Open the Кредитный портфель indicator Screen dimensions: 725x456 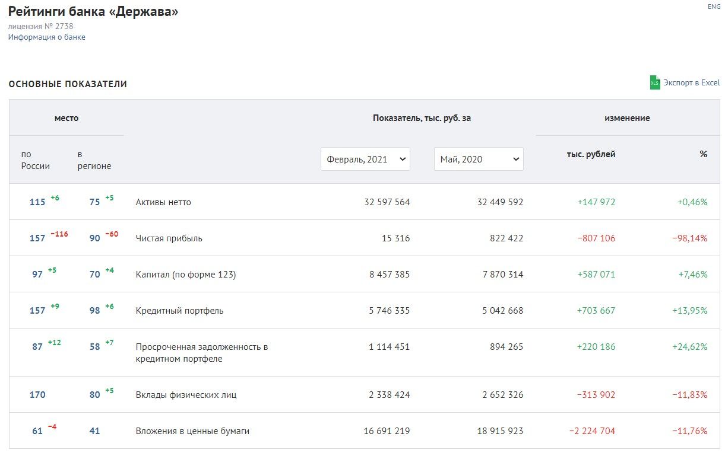[x=180, y=311]
